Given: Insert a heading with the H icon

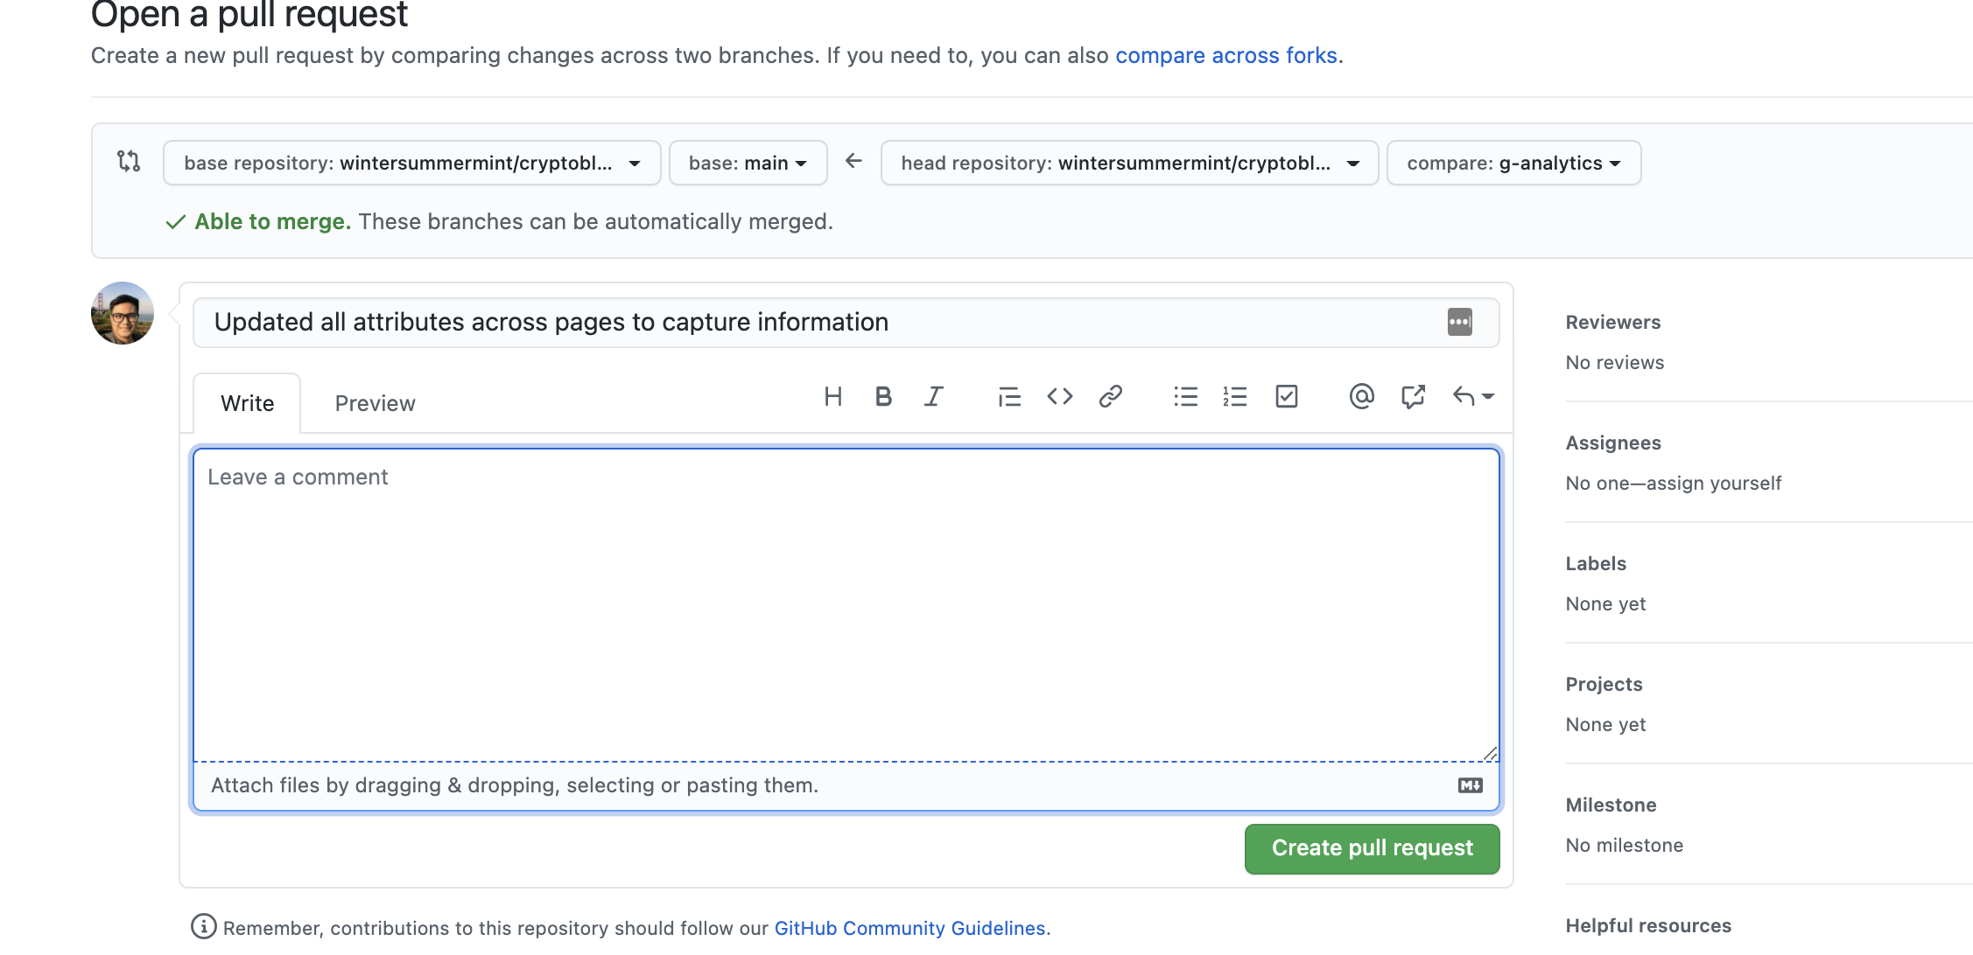Looking at the screenshot, I should (833, 397).
